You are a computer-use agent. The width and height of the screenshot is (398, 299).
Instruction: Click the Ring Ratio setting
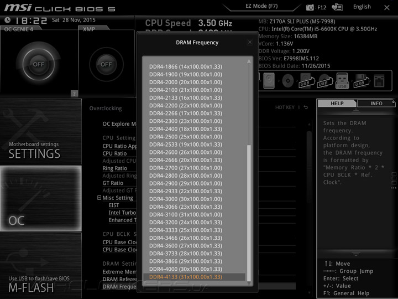point(115,168)
